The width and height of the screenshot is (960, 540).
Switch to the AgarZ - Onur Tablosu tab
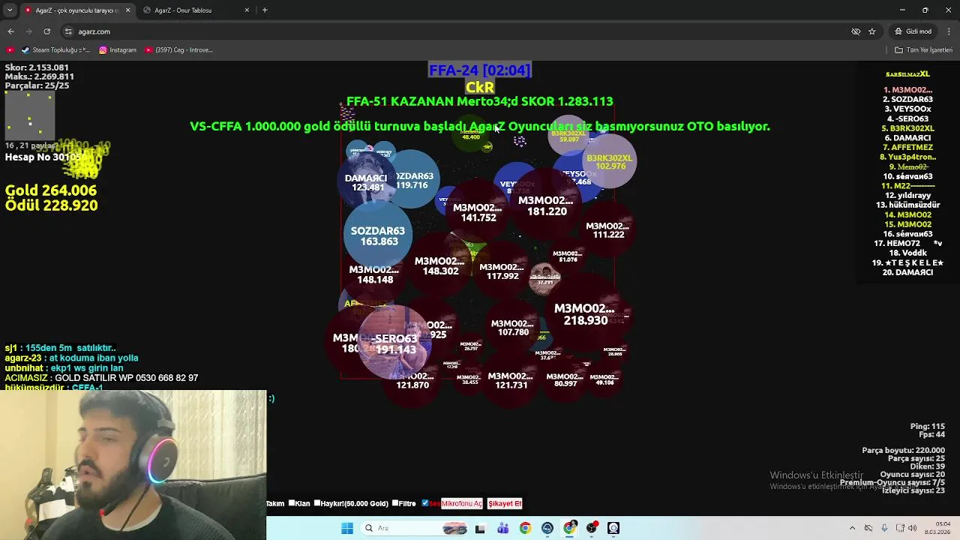[x=197, y=10]
